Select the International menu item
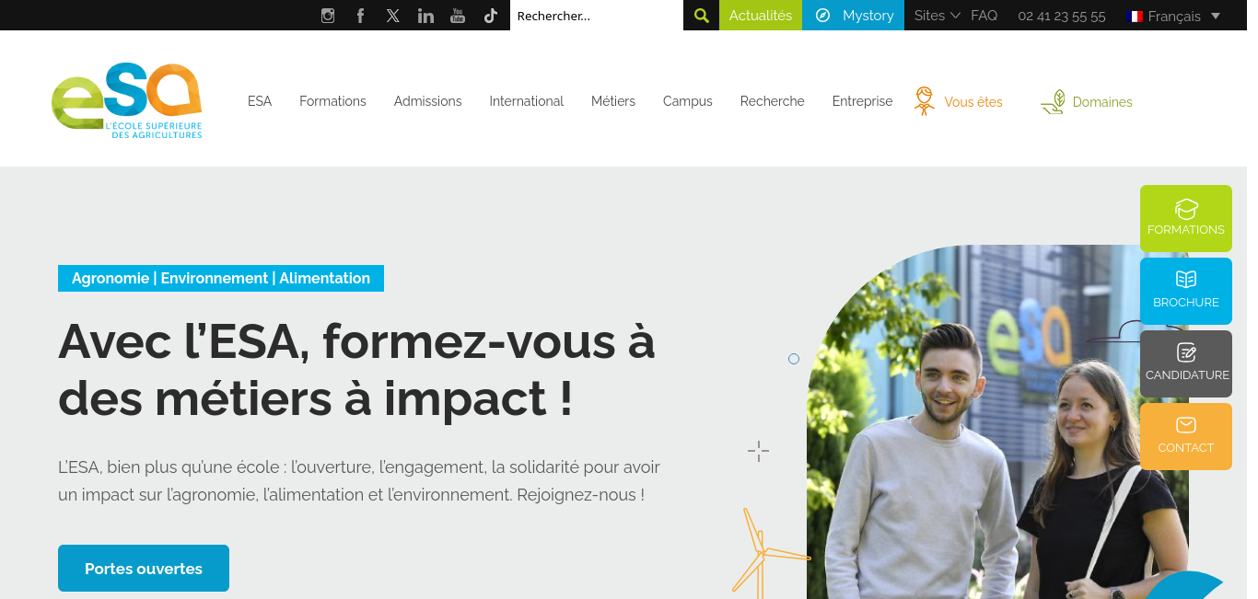 [526, 101]
